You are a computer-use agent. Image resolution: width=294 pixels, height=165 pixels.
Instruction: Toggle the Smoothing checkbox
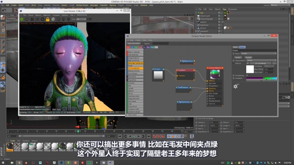point(247,76)
